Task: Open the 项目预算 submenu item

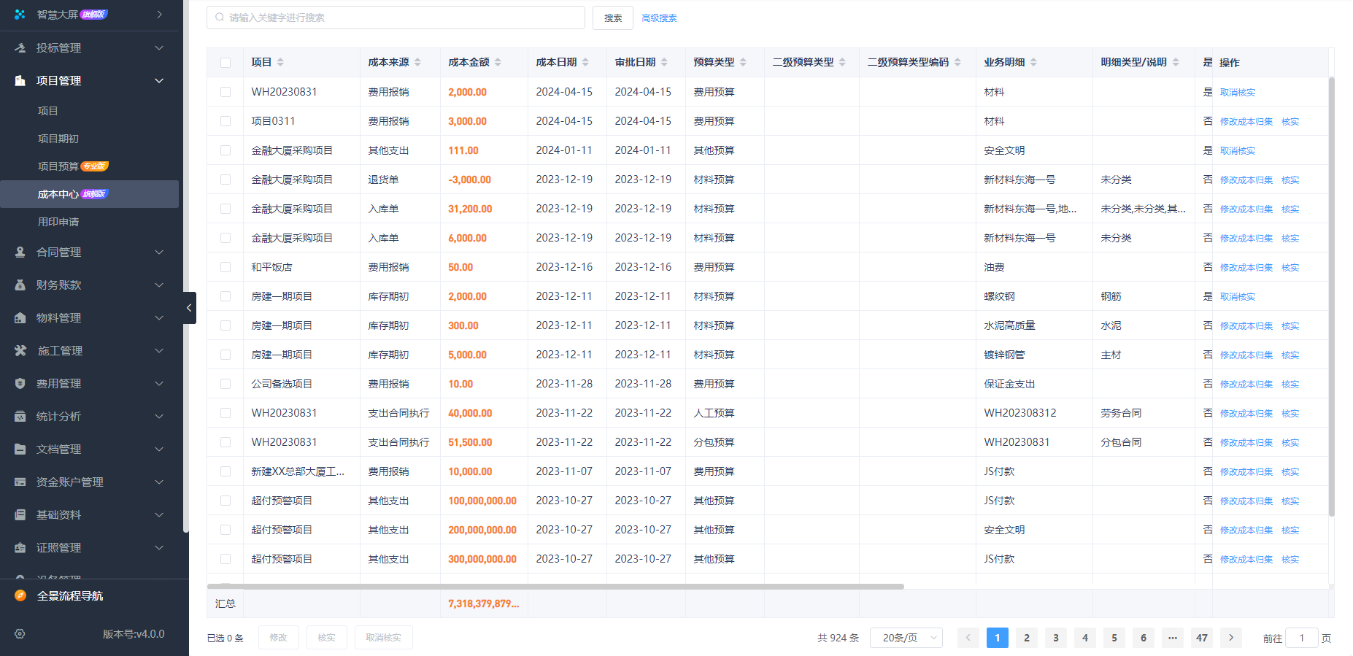Action: click(x=58, y=166)
